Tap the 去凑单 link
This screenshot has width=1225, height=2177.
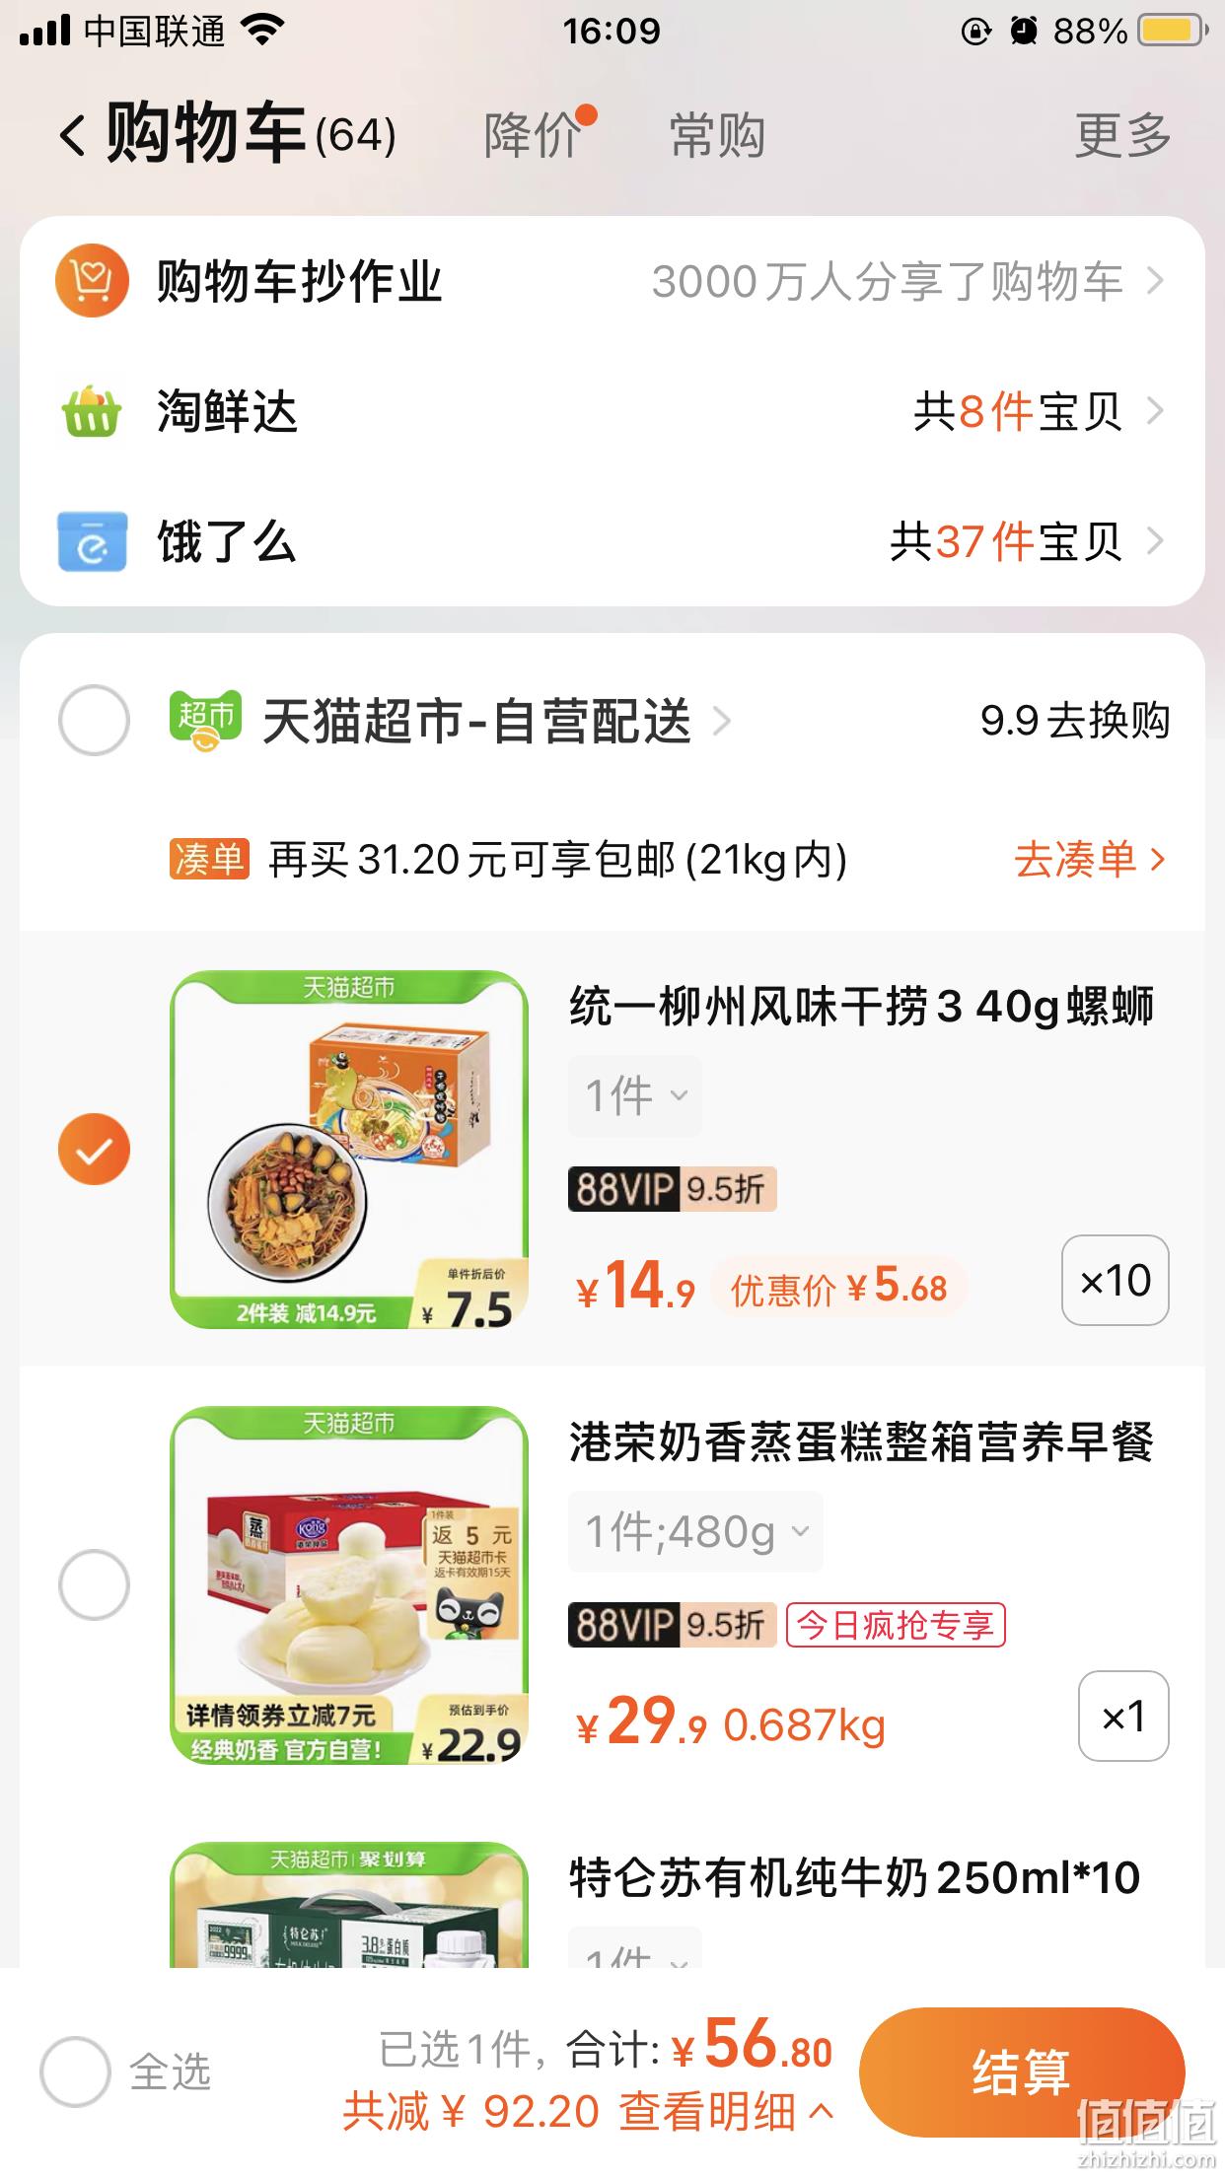point(1090,860)
